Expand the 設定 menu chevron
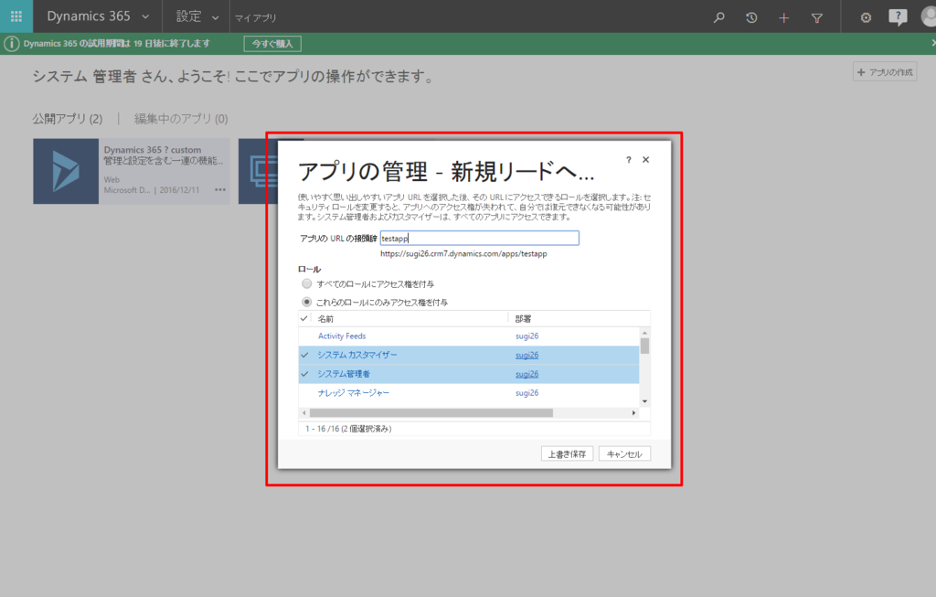The image size is (936, 597). click(x=216, y=18)
